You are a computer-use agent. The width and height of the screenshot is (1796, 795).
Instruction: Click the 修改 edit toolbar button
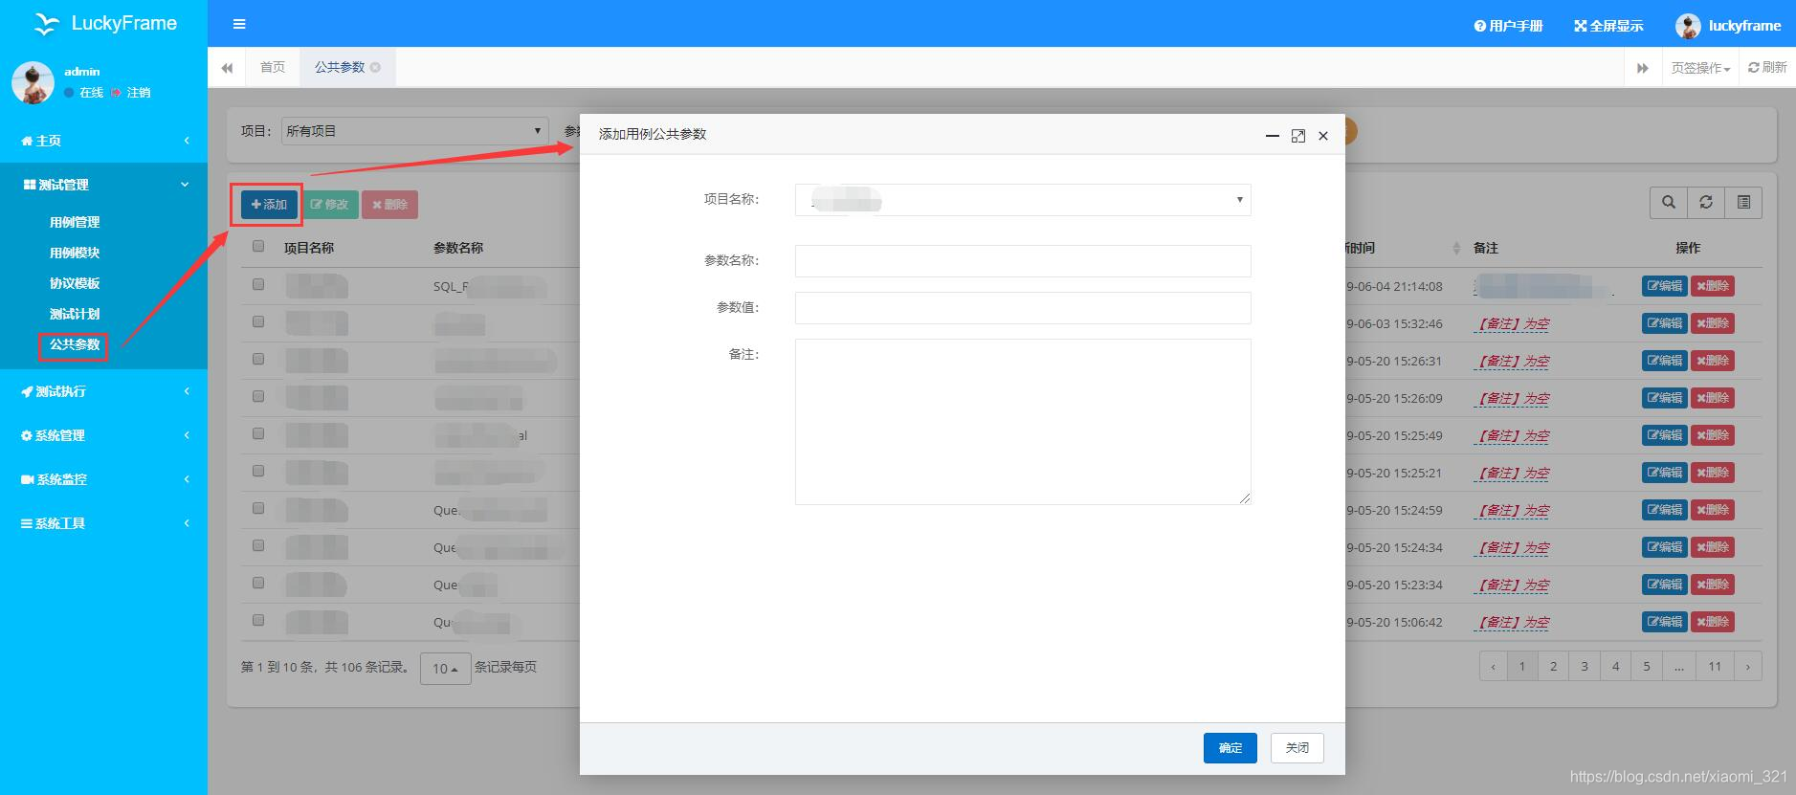point(330,204)
